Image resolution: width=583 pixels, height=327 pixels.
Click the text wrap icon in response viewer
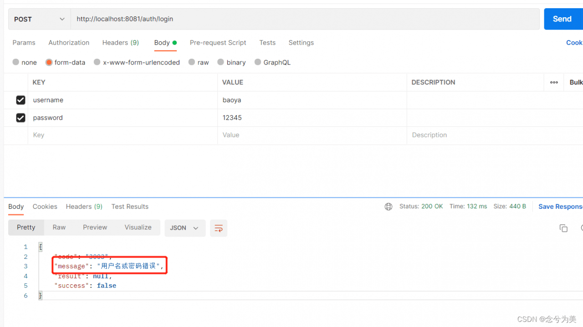click(x=218, y=228)
